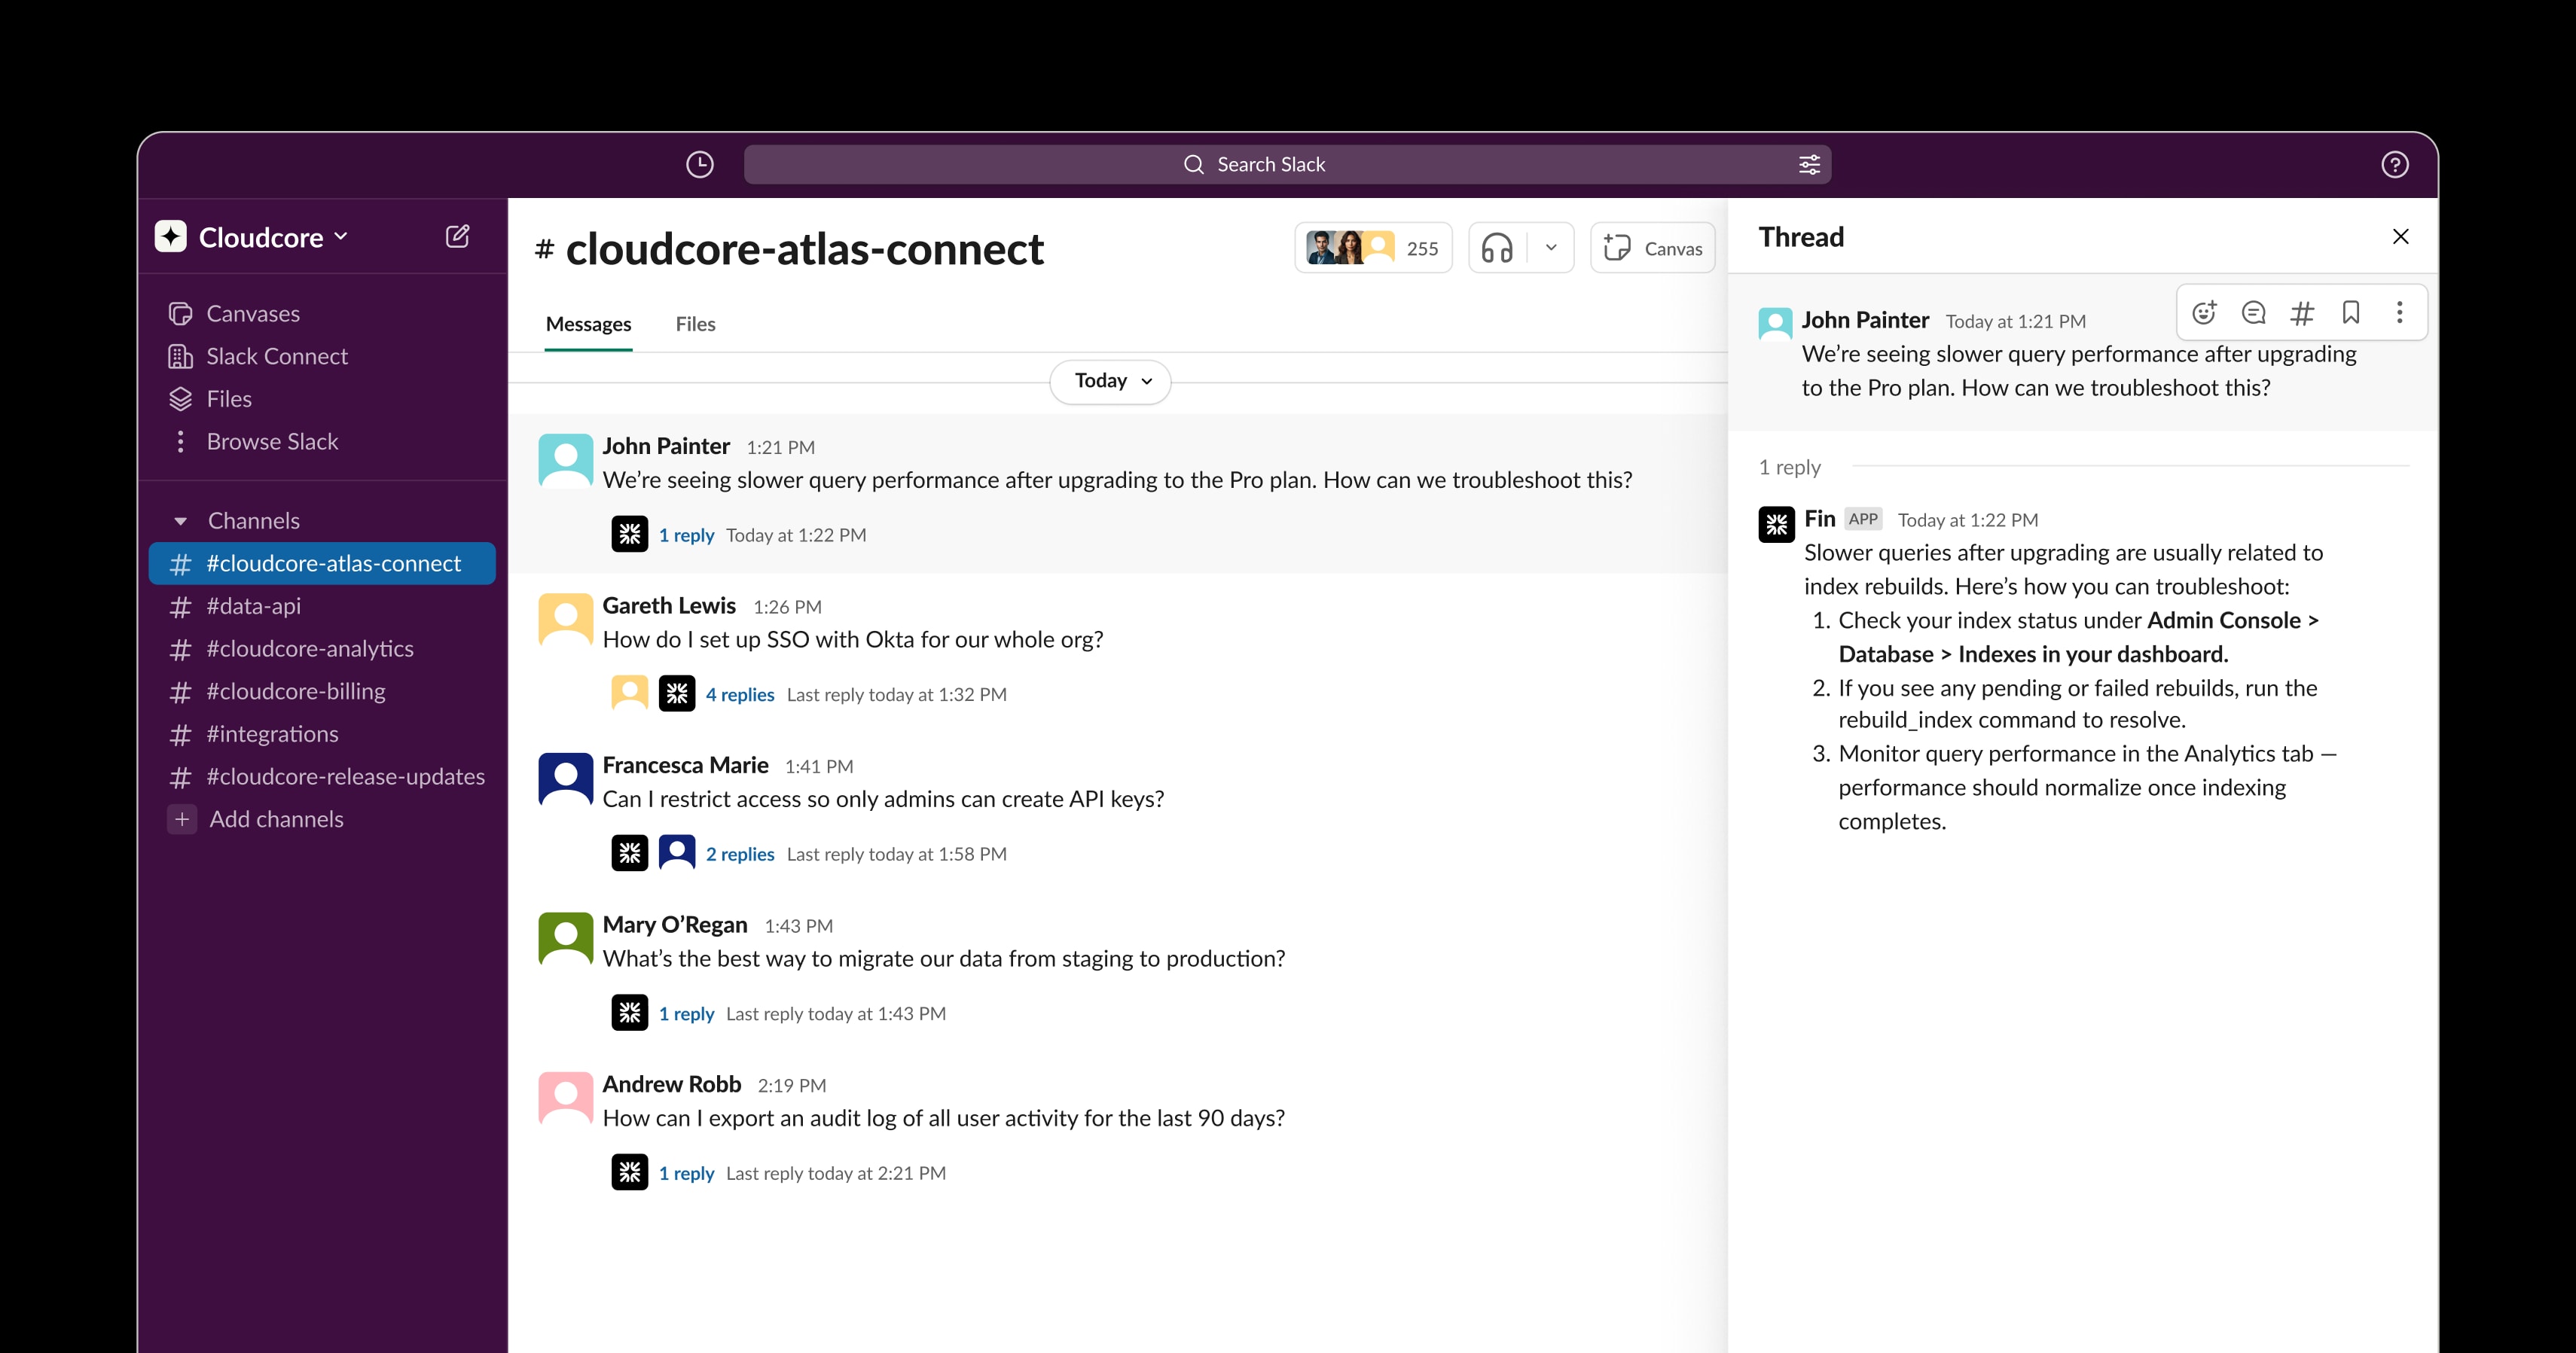View the 255 channel members
The height and width of the screenshot is (1353, 2576).
(1372, 247)
